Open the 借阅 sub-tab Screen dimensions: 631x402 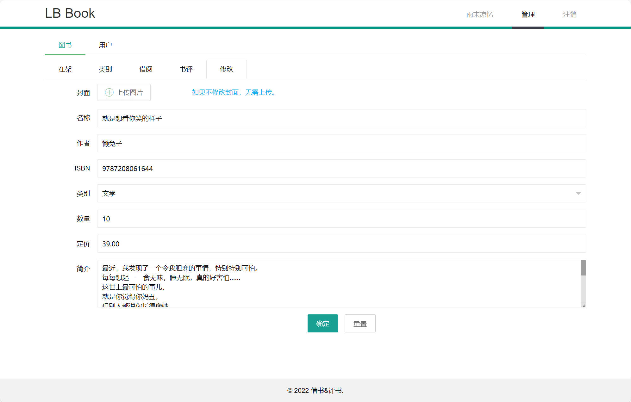pyautogui.click(x=146, y=69)
